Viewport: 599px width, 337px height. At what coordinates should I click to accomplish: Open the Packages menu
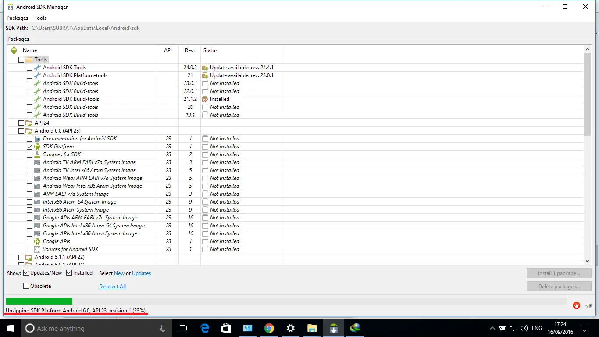pos(17,18)
